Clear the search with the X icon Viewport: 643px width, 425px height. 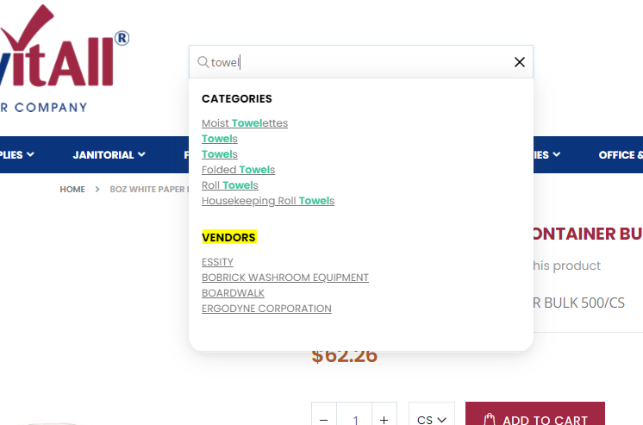[520, 62]
